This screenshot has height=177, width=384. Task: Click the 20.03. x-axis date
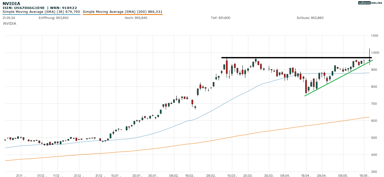click(248, 175)
